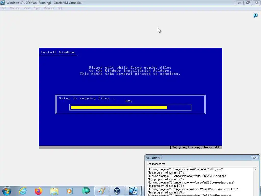Open the Input menu
261x196 pixels.
37,8
